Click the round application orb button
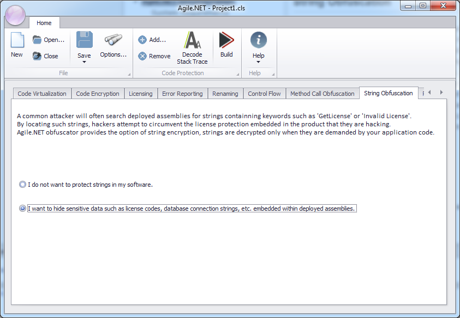 click(15, 15)
